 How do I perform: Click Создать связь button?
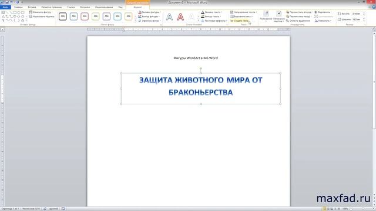pyautogui.click(x=240, y=21)
